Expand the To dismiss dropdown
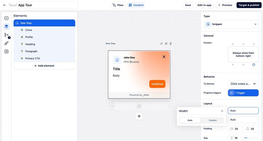 pyautogui.click(x=243, y=84)
